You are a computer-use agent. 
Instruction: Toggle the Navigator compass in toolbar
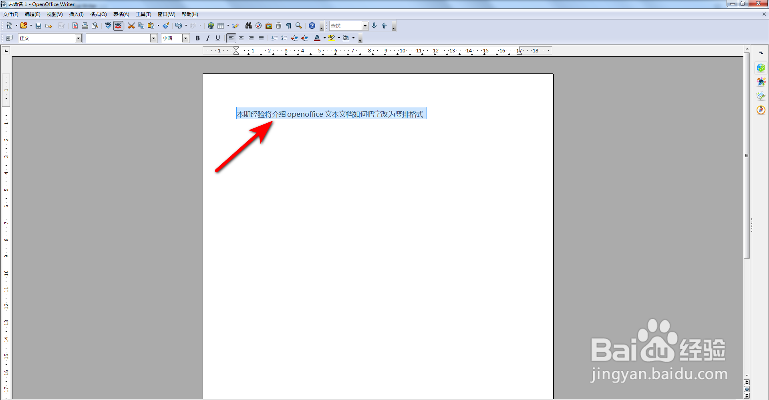click(x=259, y=26)
